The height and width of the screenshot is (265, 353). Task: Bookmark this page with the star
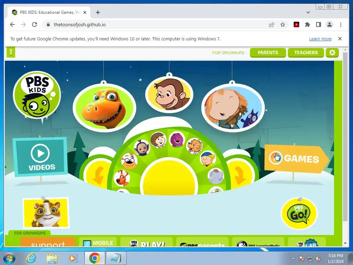click(283, 24)
